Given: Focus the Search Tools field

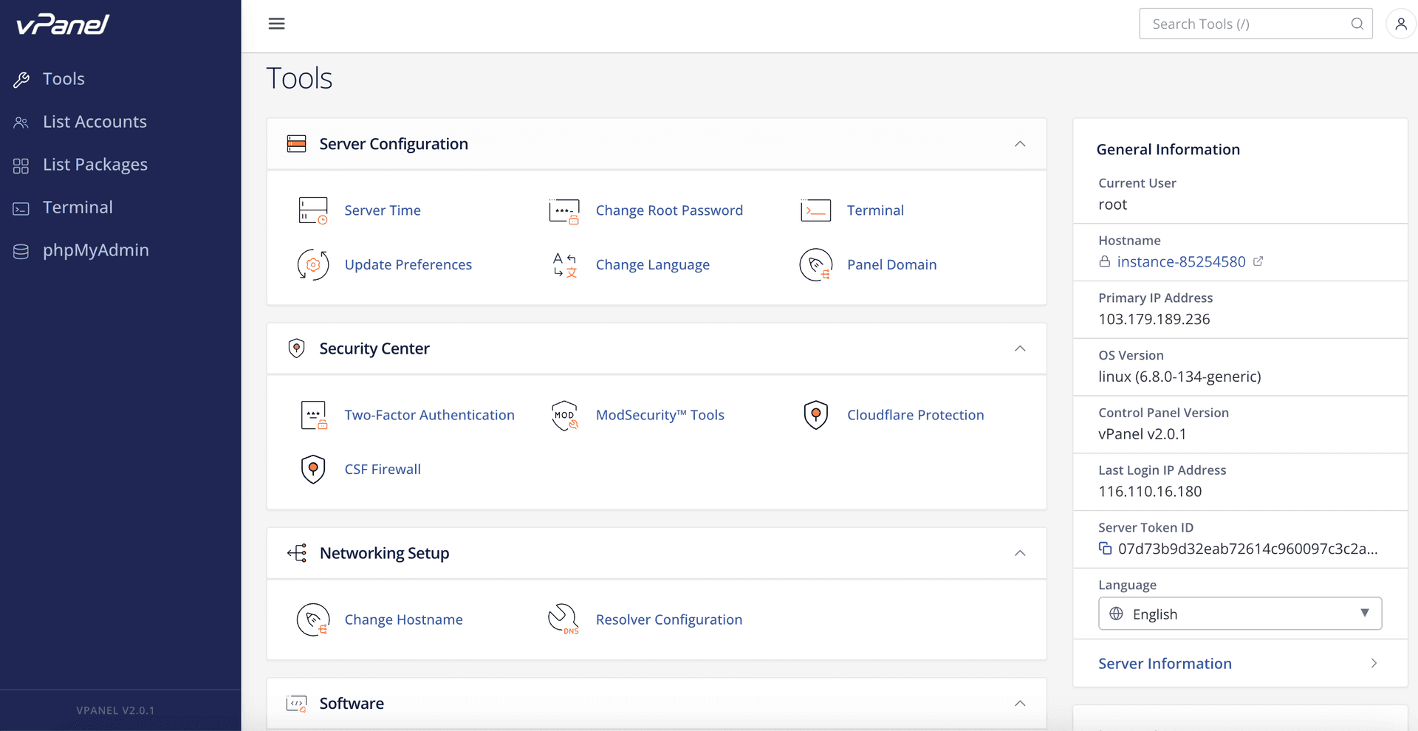Looking at the screenshot, I should click(1256, 24).
